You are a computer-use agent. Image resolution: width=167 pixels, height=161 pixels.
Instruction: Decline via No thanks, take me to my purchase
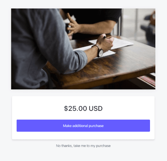[x=83, y=146]
